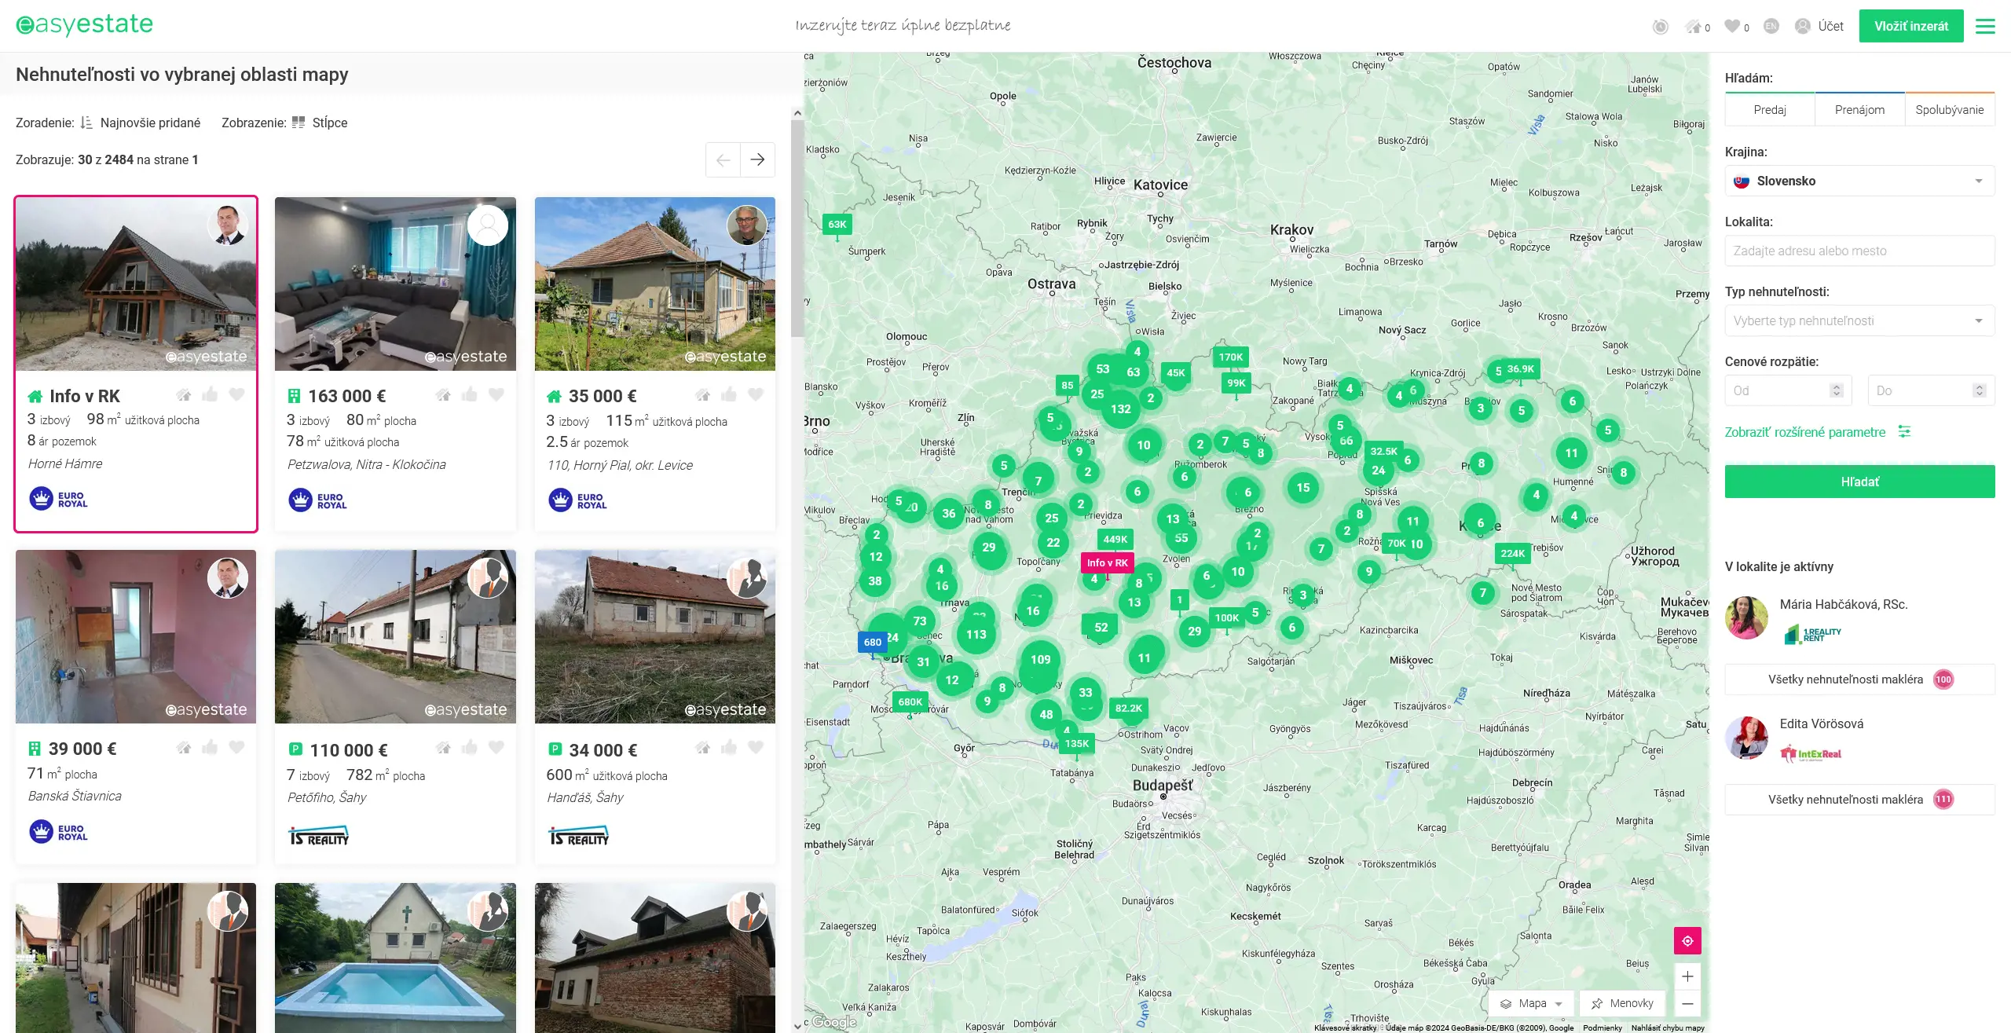Open the Účet account link
2011x1033 pixels.
coord(1830,26)
